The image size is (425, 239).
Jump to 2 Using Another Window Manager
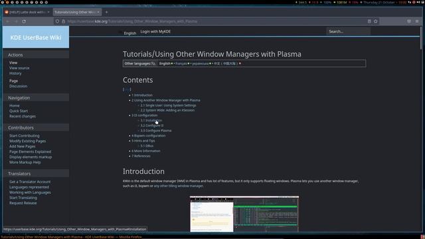[166, 100]
